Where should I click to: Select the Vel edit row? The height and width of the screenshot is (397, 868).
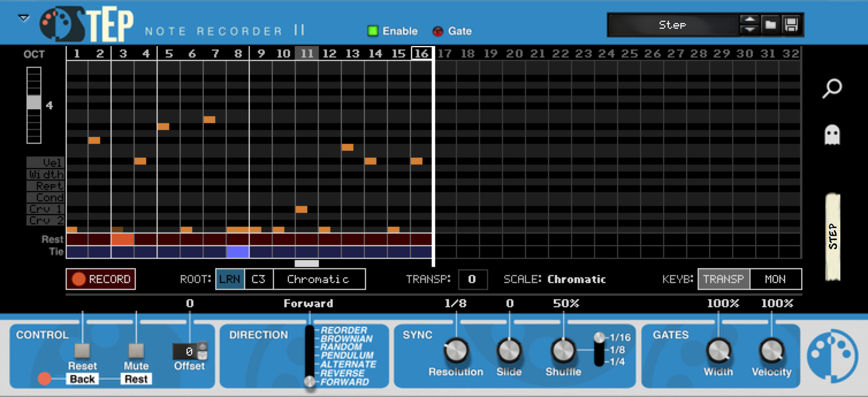coord(45,163)
